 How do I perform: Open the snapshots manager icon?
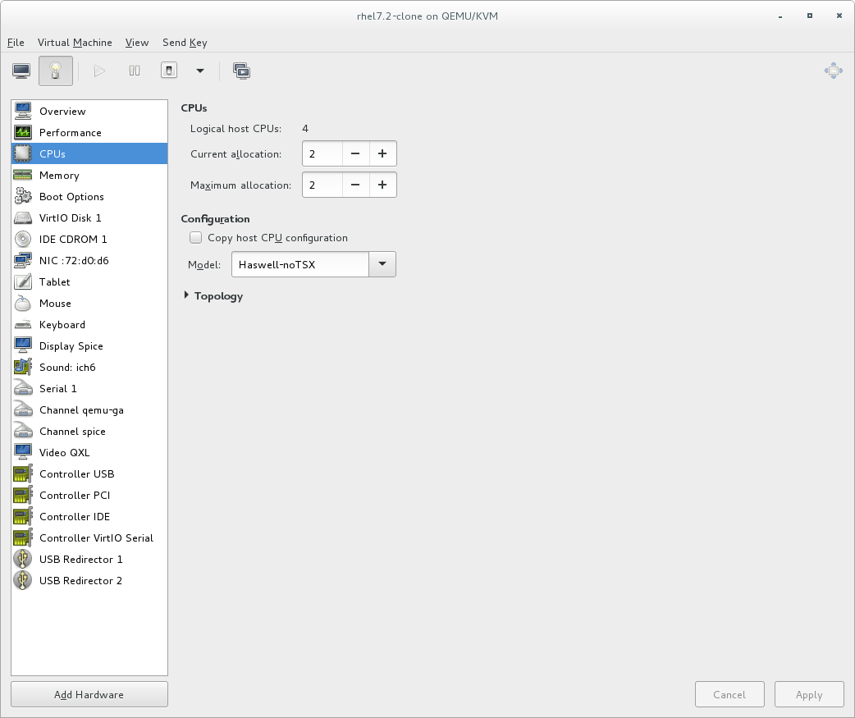point(241,71)
